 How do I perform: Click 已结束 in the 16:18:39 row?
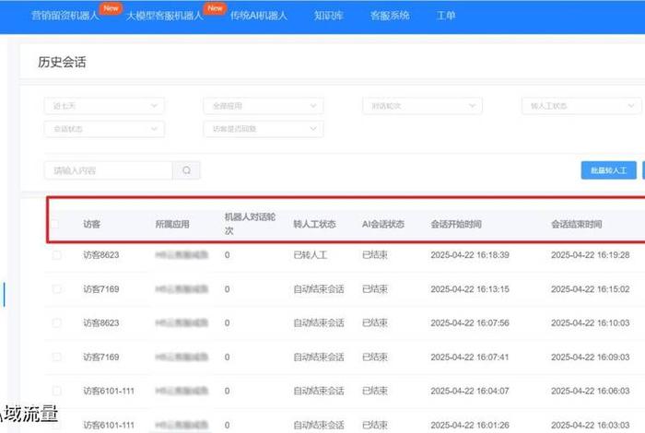[375, 255]
